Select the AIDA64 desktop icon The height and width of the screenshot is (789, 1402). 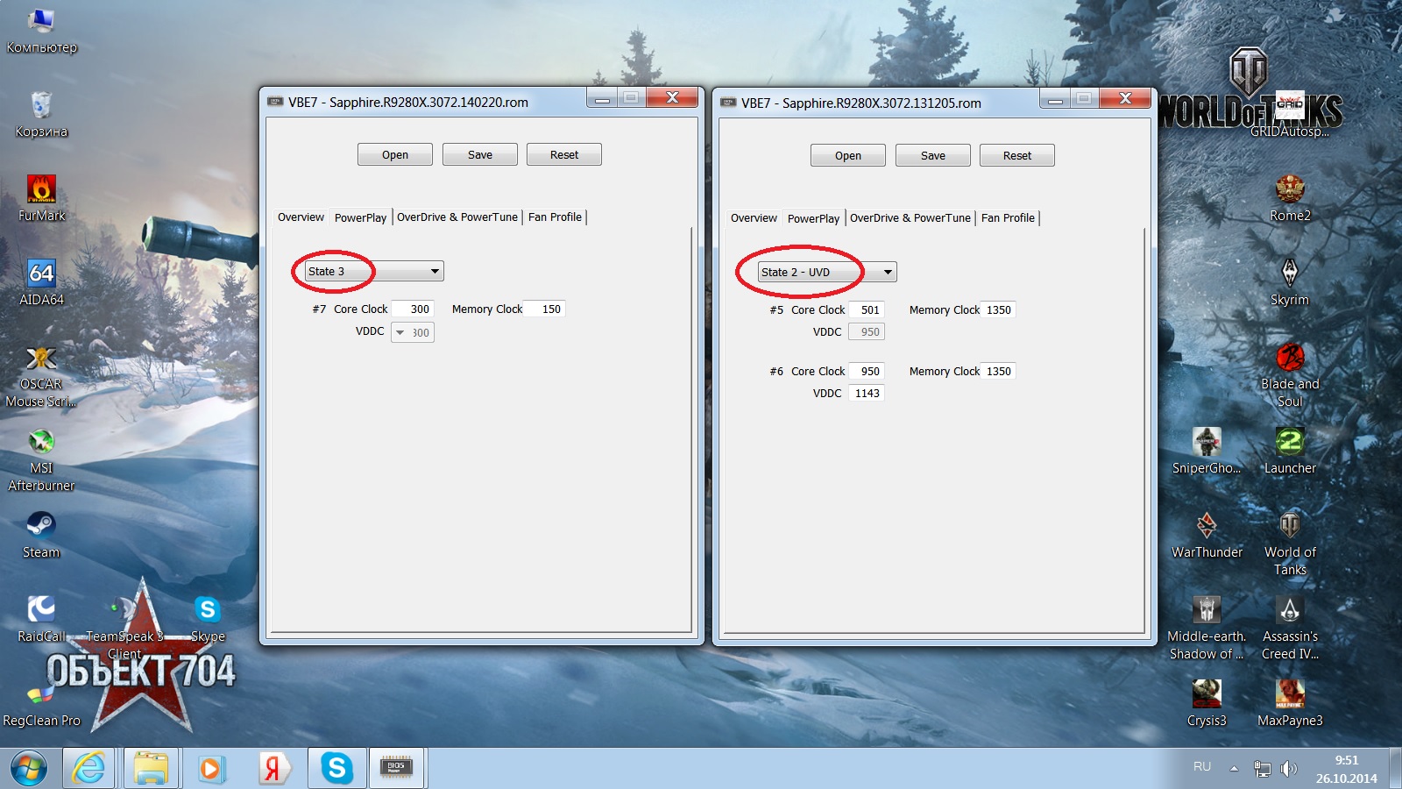click(x=41, y=281)
